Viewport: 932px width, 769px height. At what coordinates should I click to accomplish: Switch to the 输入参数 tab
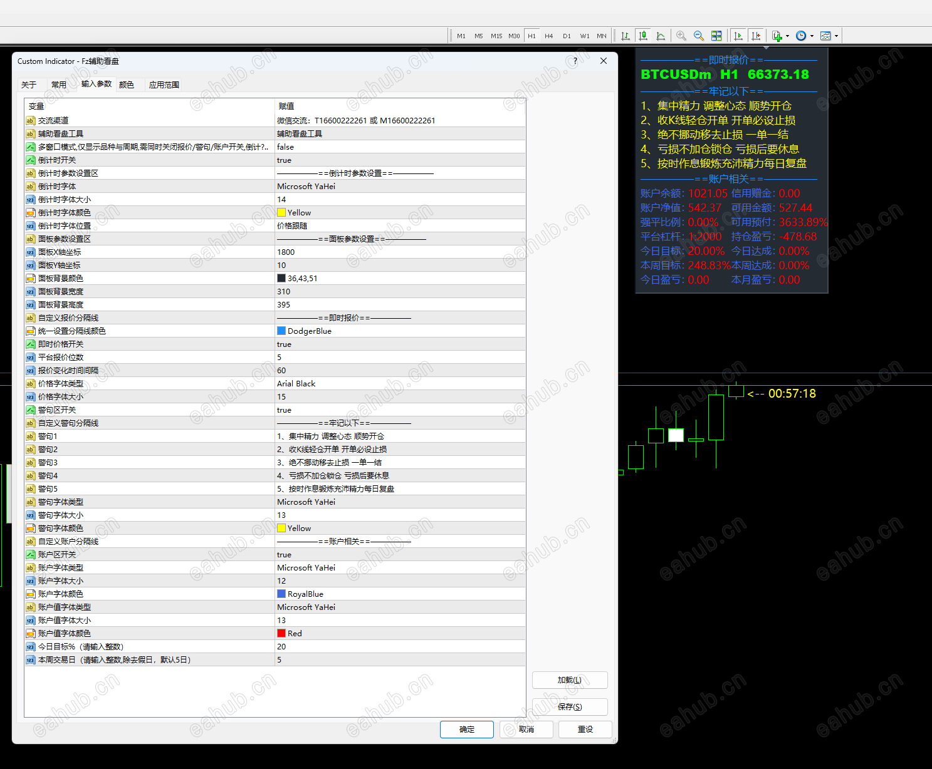tap(97, 83)
